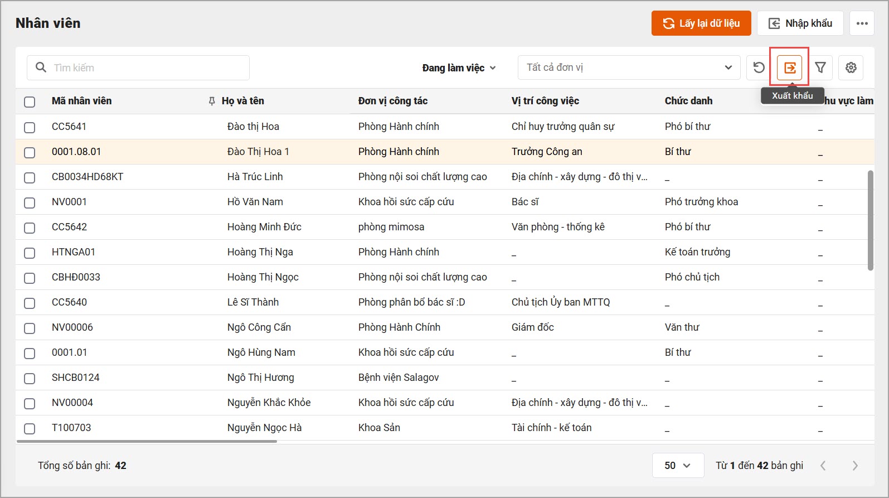Open the 50 records per page dropdown
This screenshot has height=498, width=889.
[x=677, y=466]
